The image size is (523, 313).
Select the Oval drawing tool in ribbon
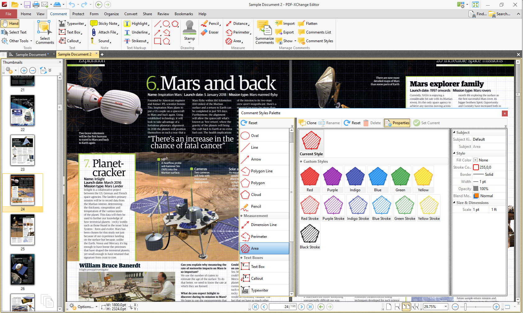point(166,24)
